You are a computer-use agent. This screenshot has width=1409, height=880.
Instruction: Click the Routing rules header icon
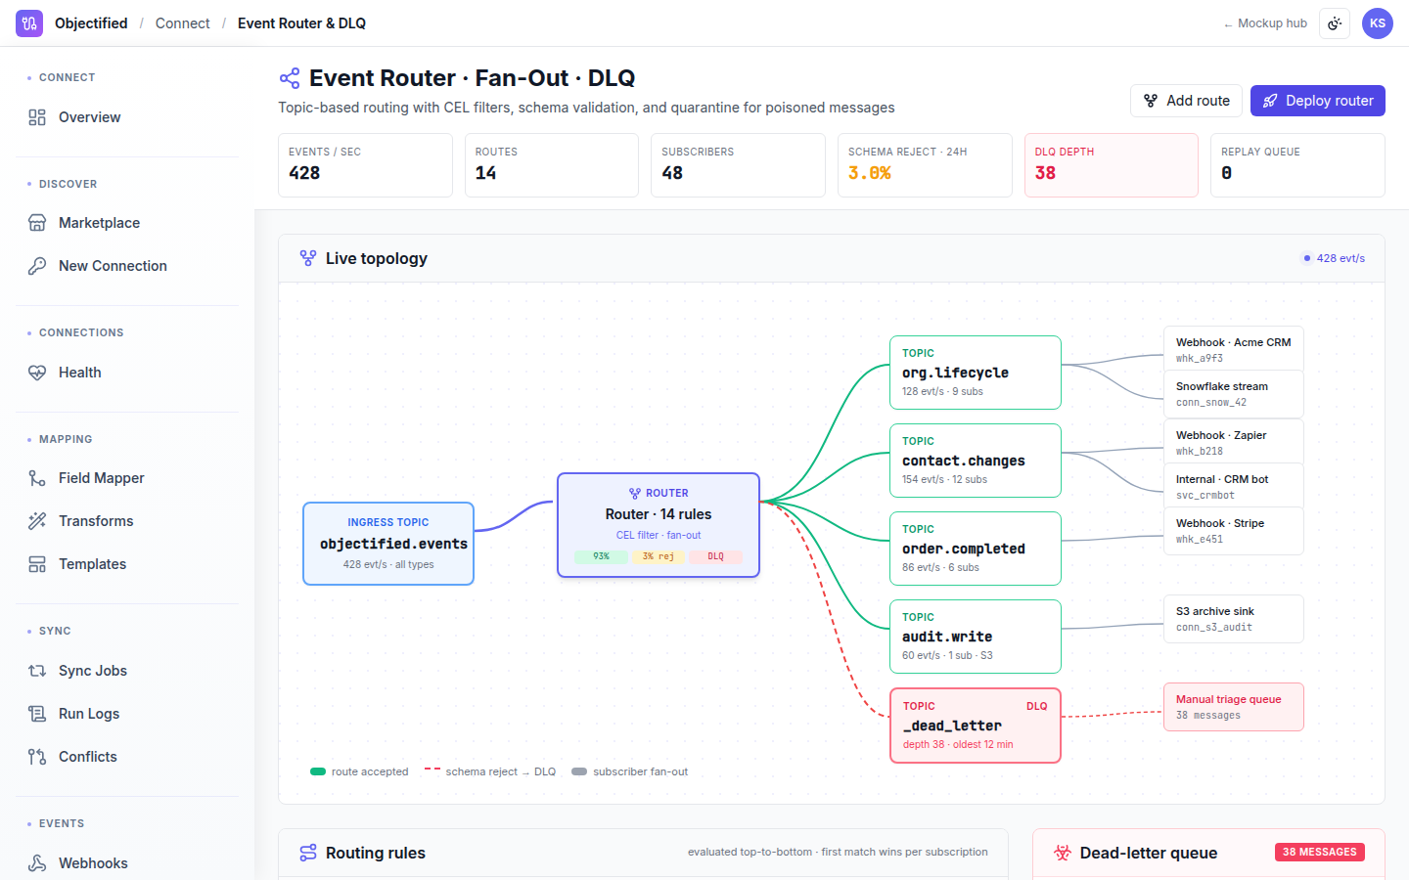point(308,853)
